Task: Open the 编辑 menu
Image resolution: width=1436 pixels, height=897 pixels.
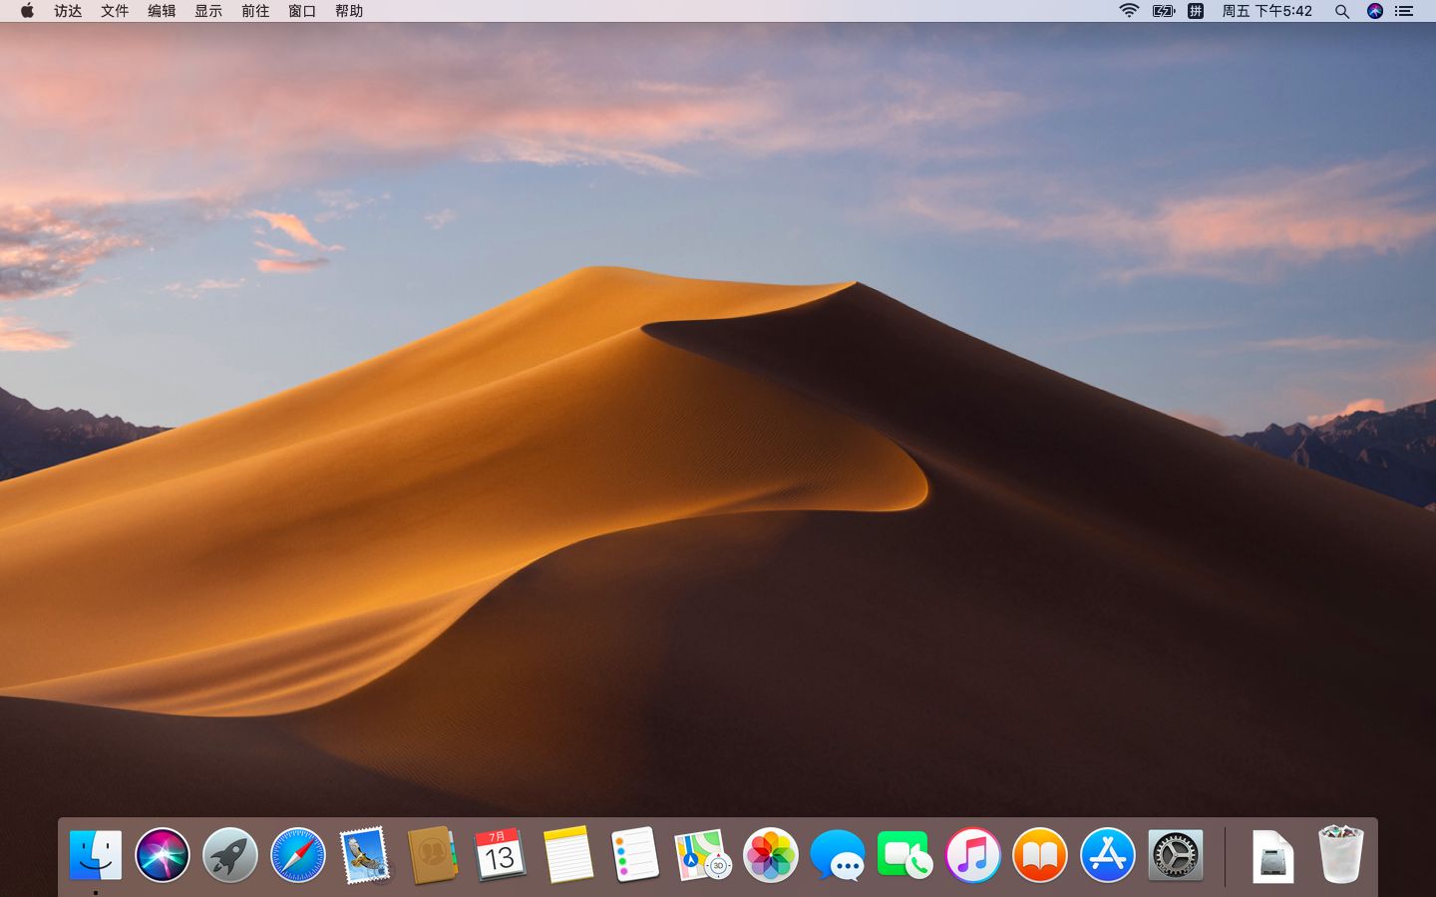Action: coord(162,11)
